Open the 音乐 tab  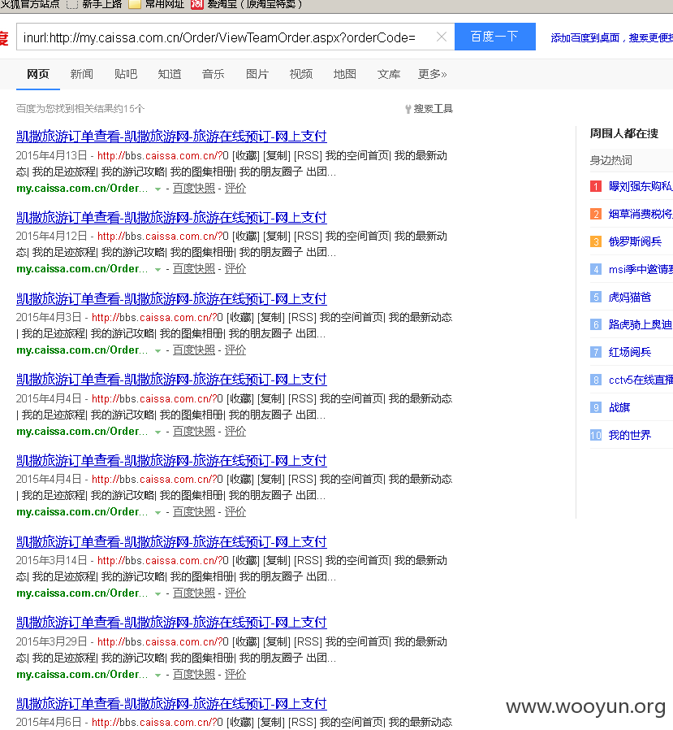(213, 74)
